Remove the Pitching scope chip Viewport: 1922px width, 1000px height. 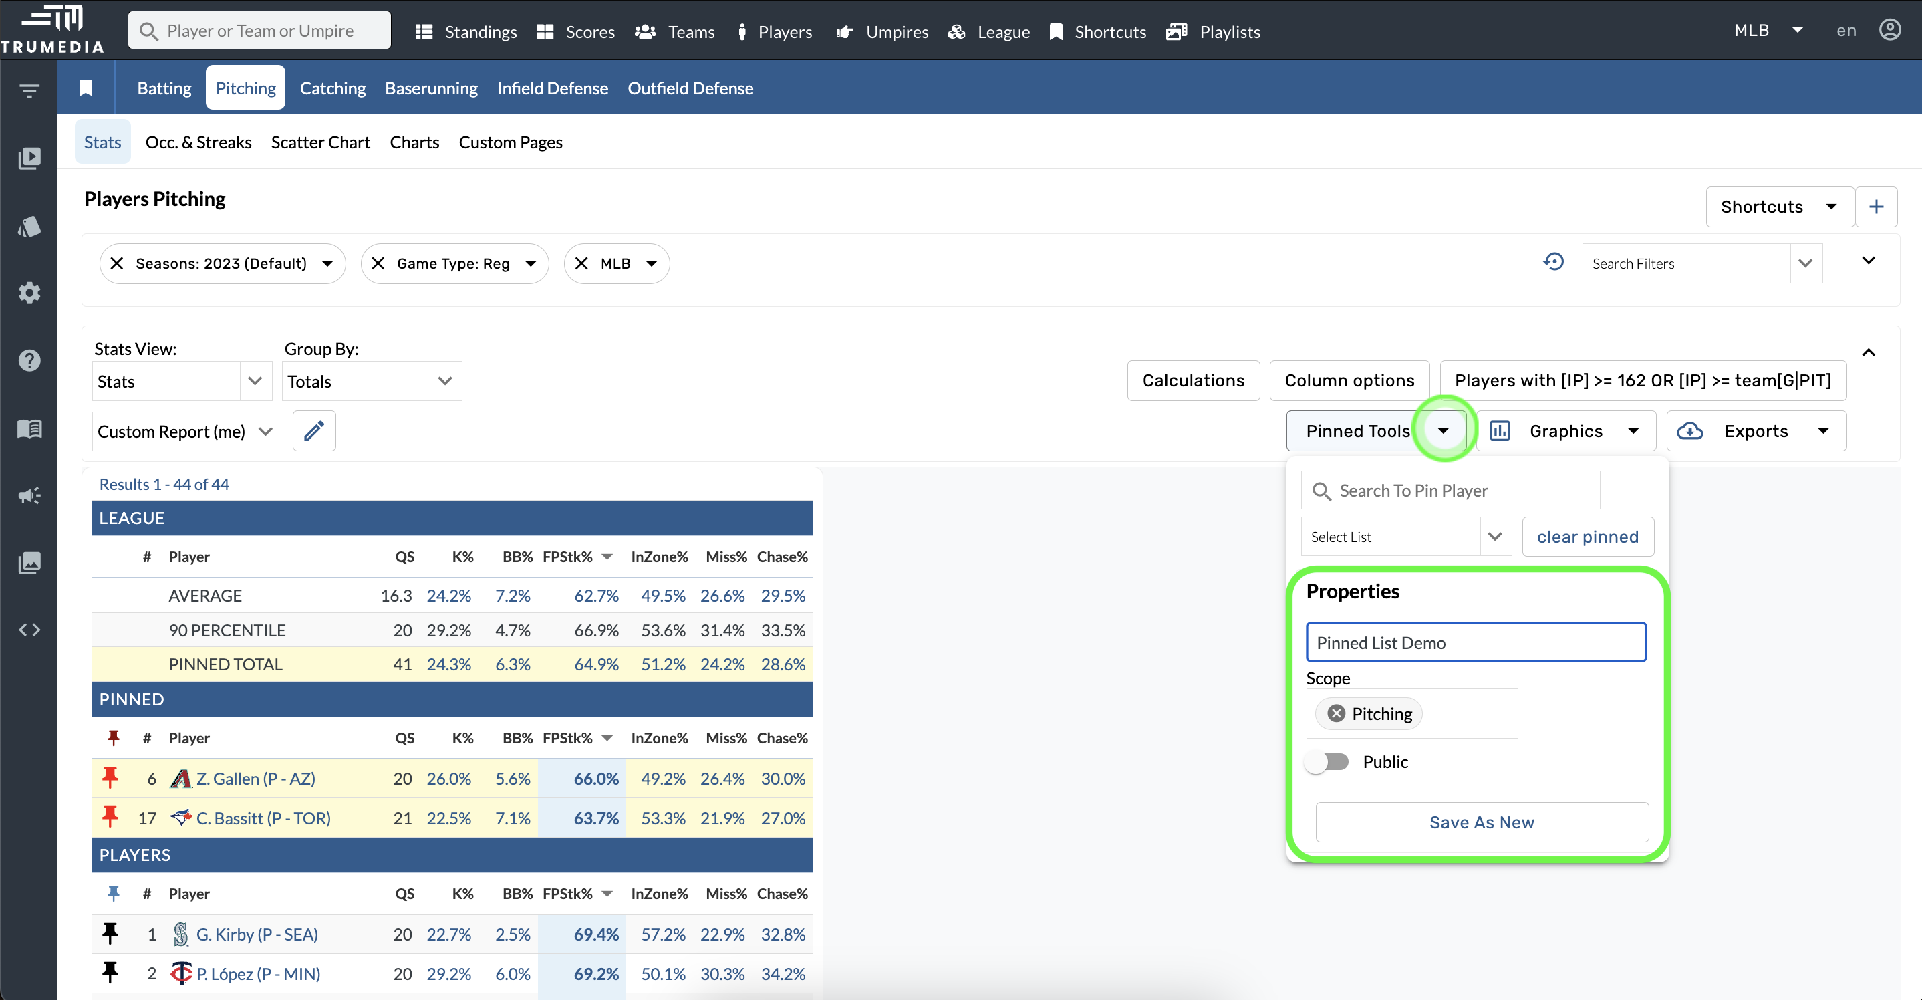[x=1337, y=713]
